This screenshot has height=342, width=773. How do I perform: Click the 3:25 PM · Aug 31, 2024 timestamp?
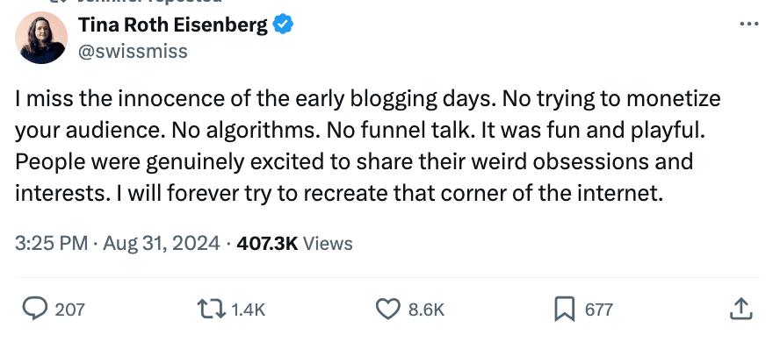[118, 244]
